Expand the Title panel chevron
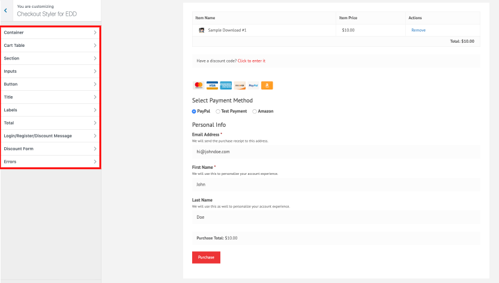 click(x=95, y=97)
